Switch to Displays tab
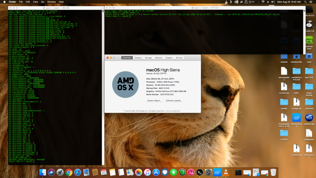Viewport: 316px width, 178px height. (138, 58)
